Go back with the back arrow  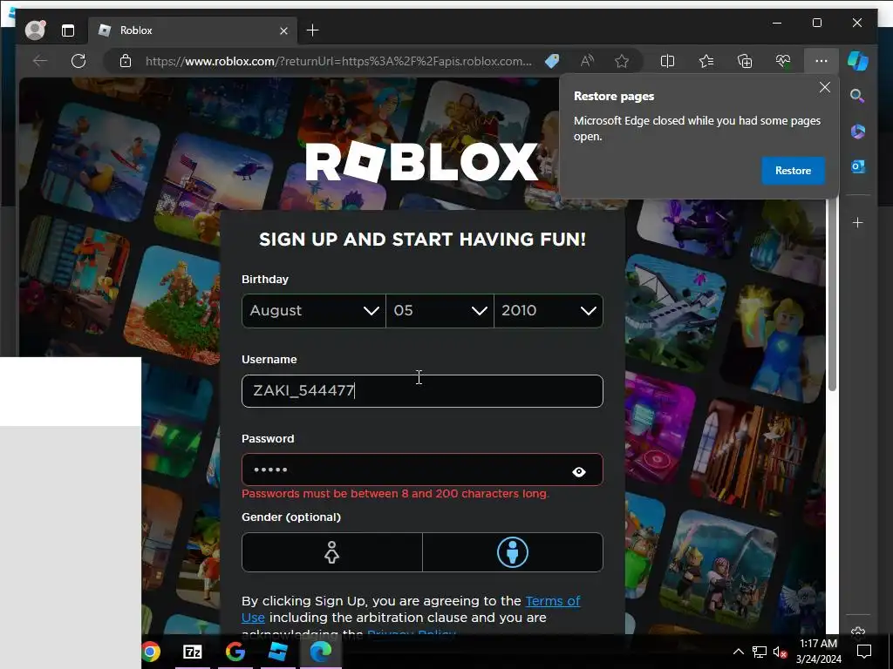(x=40, y=61)
